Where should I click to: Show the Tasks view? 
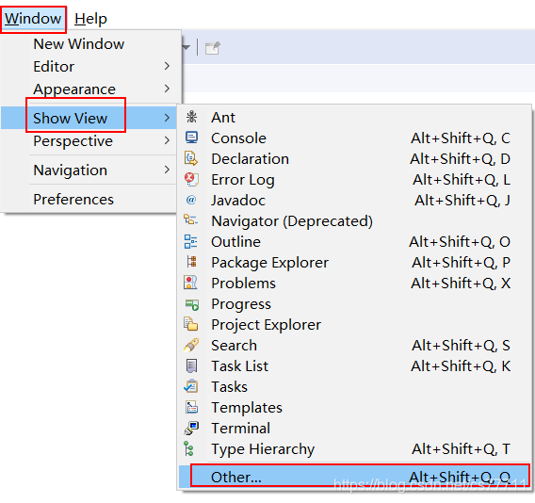tap(355, 386)
